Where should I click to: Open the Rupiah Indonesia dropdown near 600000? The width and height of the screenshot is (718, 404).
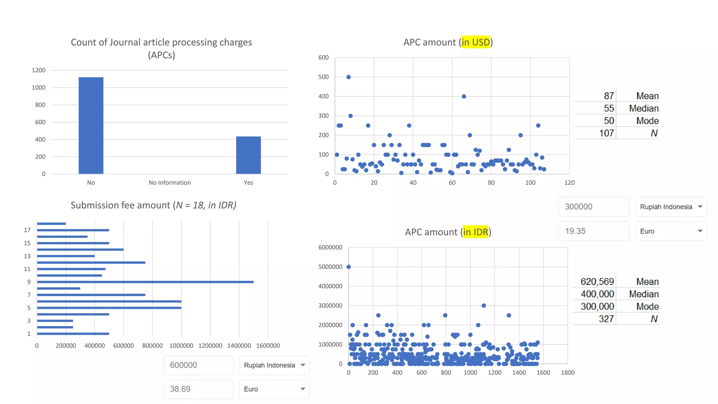click(274, 365)
